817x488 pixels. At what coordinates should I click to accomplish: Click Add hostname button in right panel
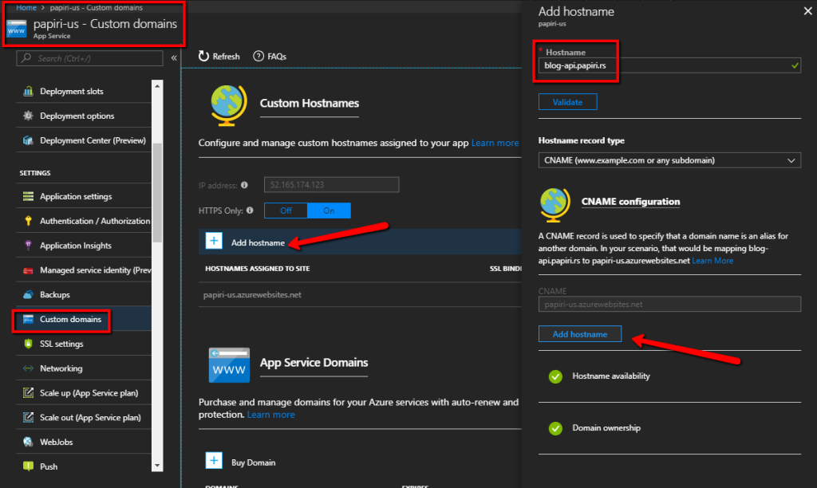click(580, 334)
